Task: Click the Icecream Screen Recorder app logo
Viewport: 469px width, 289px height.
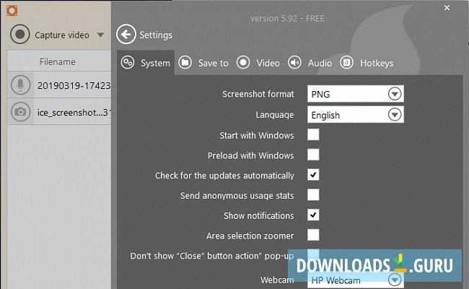Action: pyautogui.click(x=12, y=11)
